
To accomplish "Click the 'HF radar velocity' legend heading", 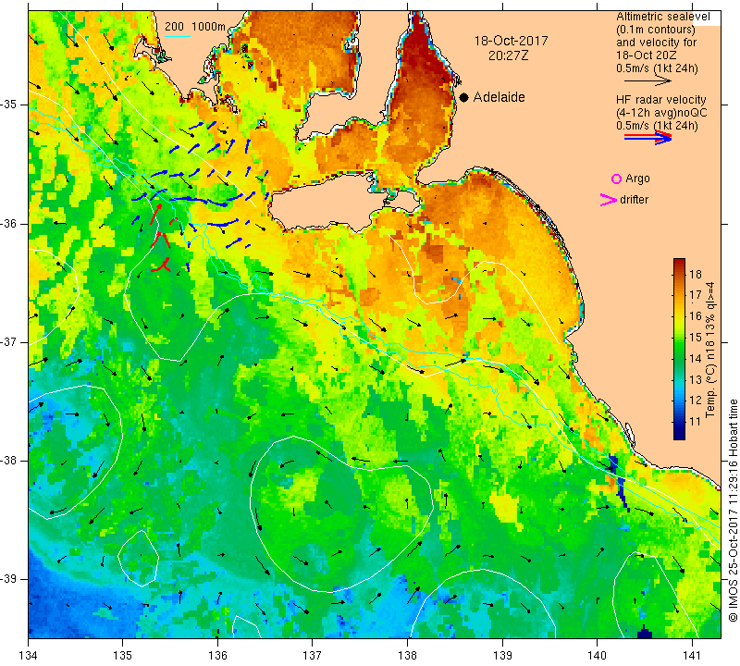I will (660, 100).
